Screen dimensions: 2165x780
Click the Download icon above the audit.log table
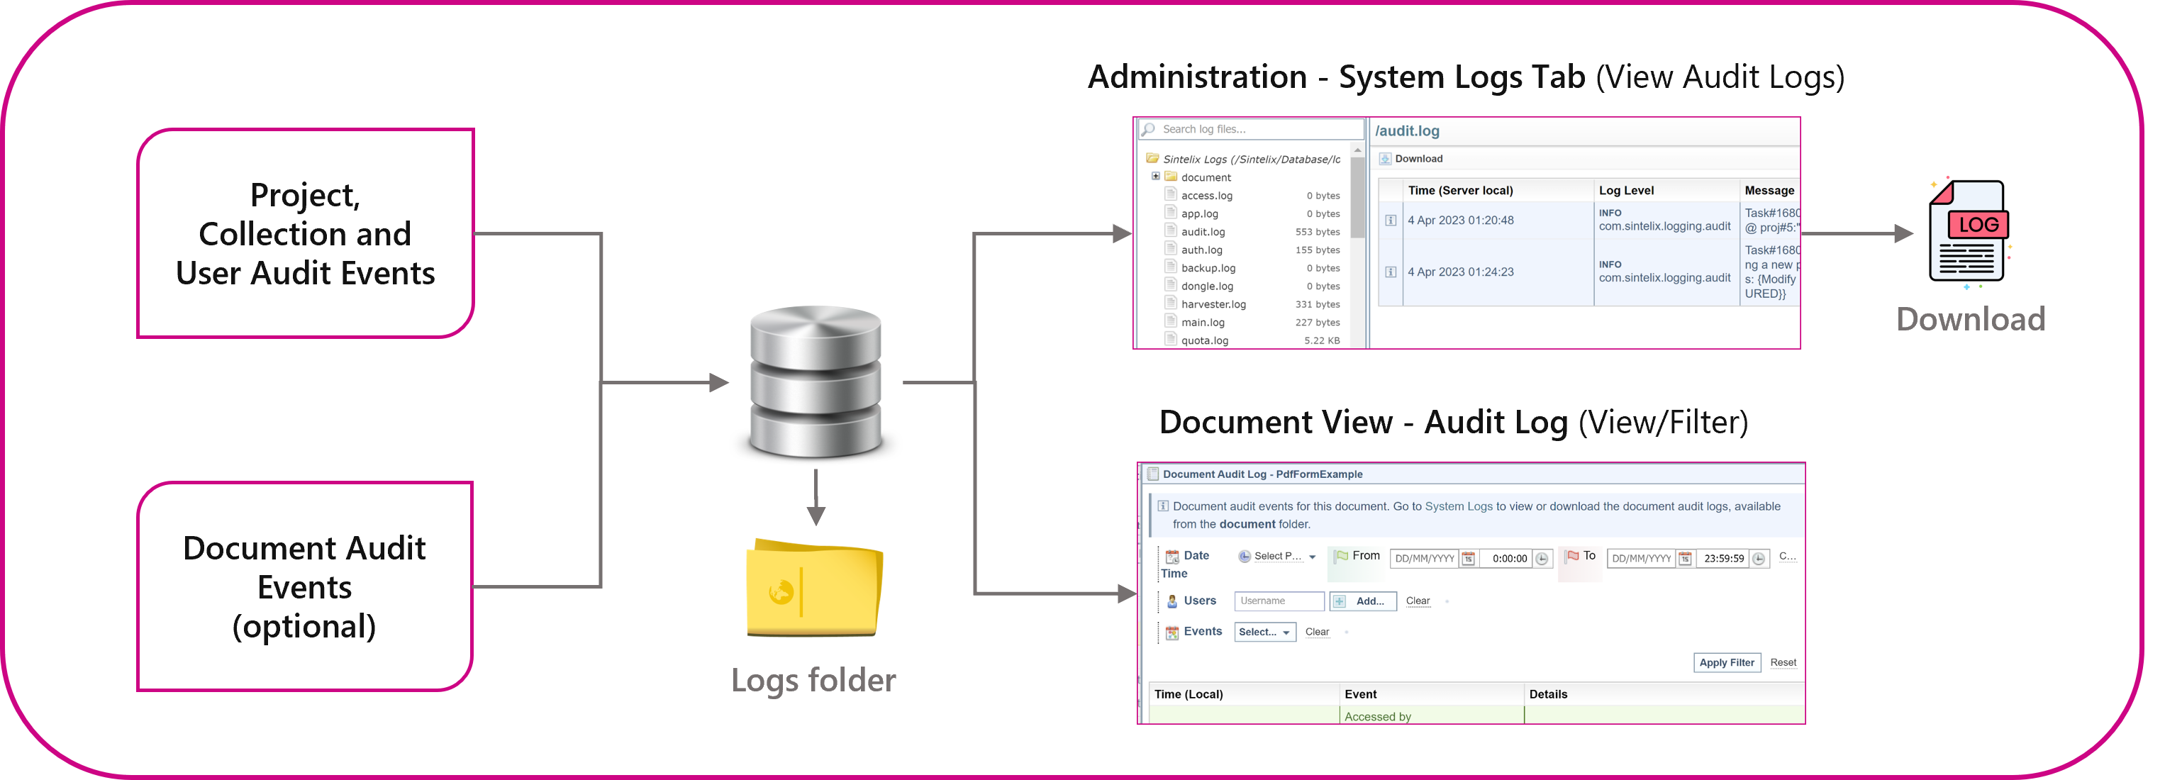pos(1385,159)
